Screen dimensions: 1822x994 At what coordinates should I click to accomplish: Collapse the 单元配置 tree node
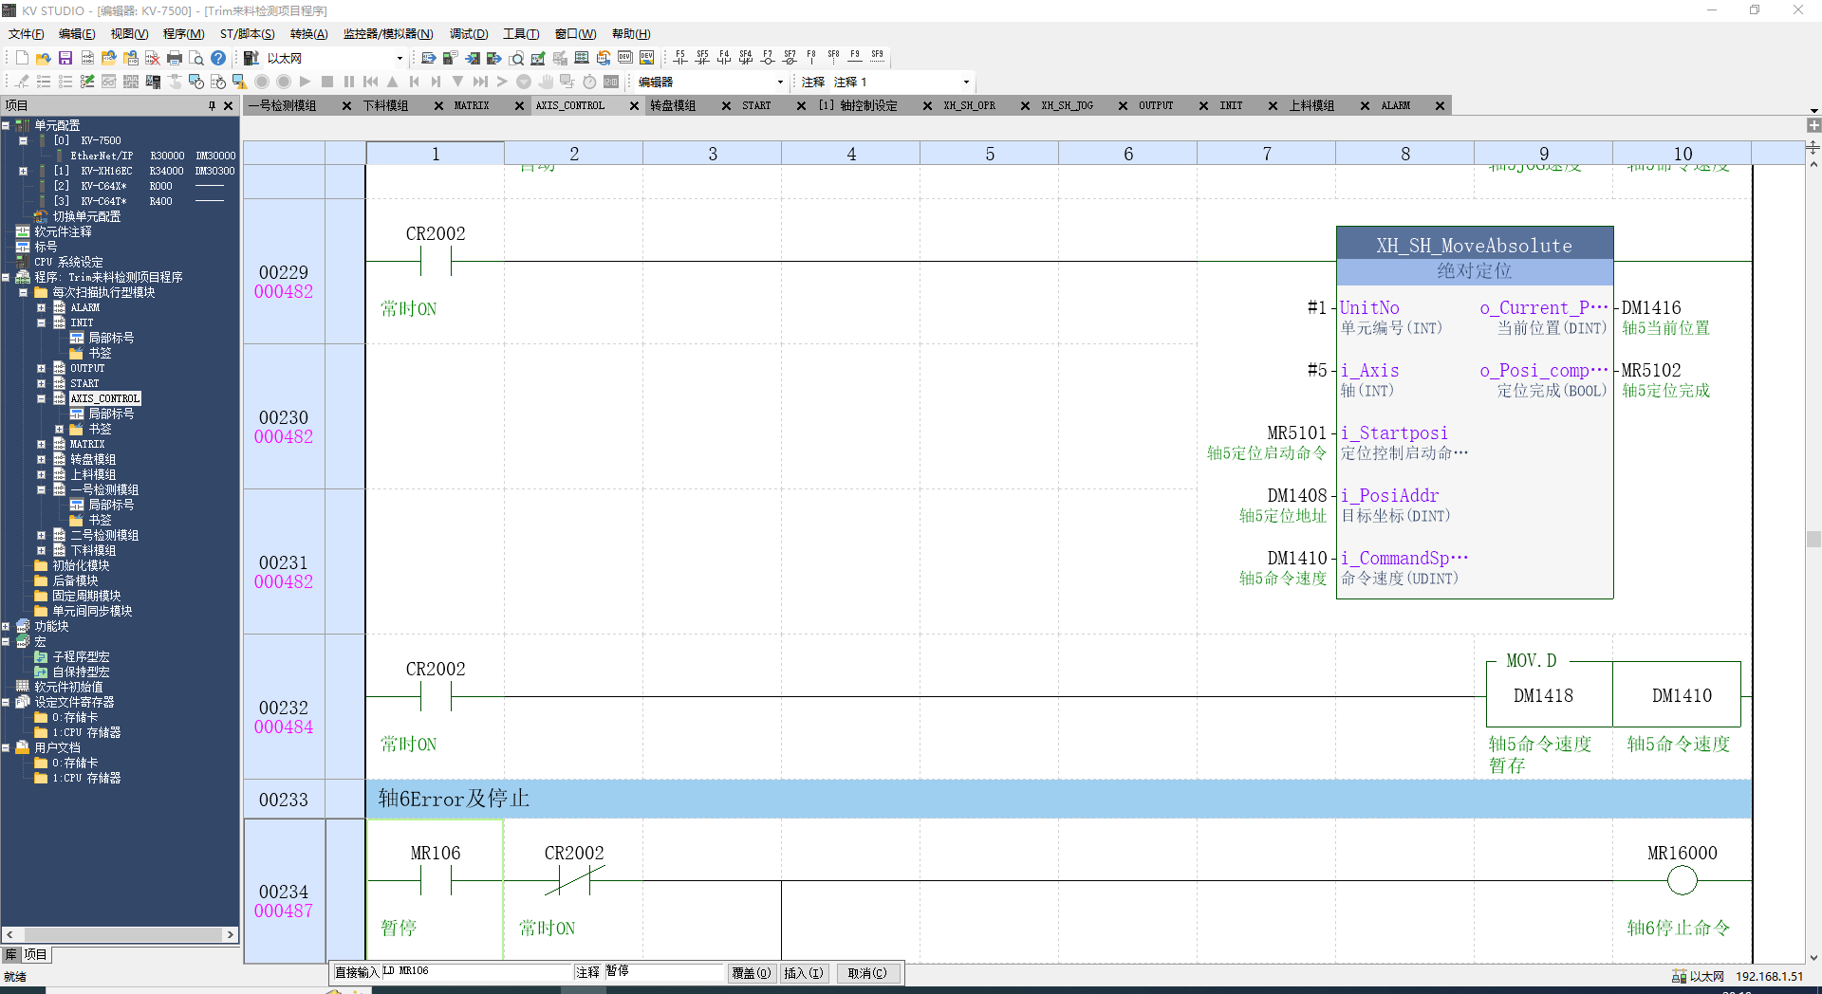[x=6, y=125]
